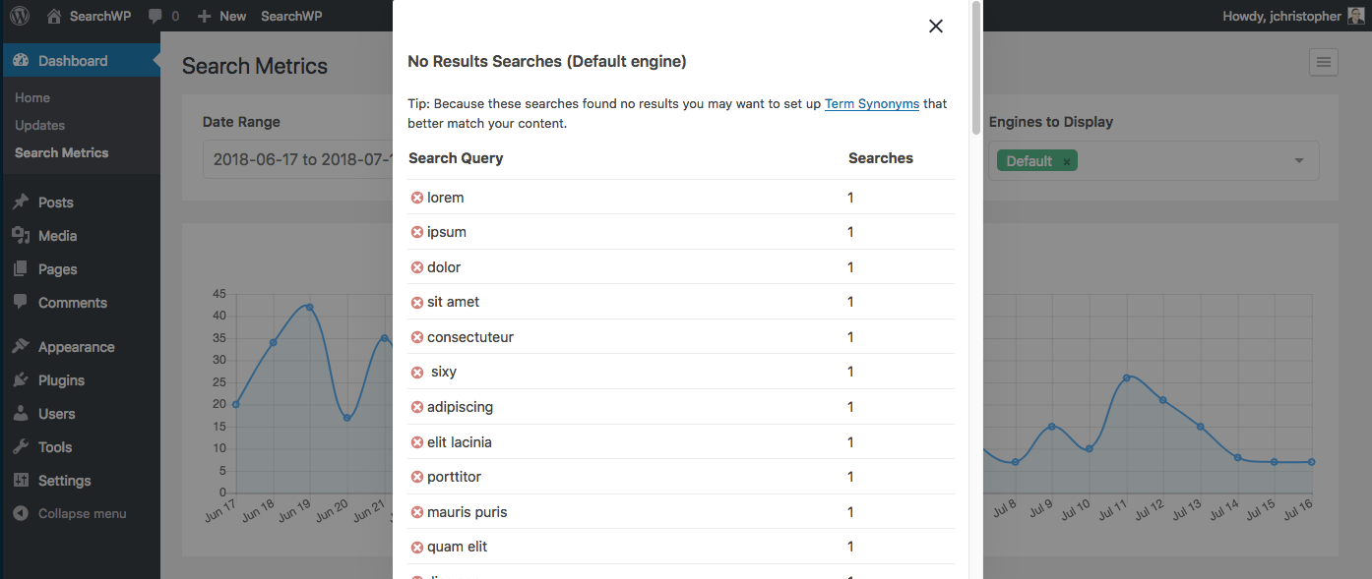Follow the Term Synonyms link
This screenshot has width=1372, height=579.
872,103
